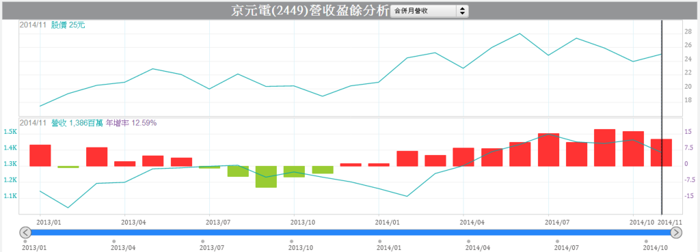
Task: Open the 合併月營收 dropdown
Action: (x=429, y=11)
